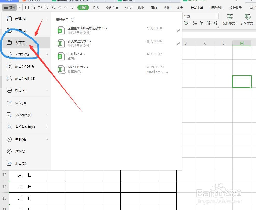Open the 特色应用 ribbon tab
The image size is (256, 210).
217,8
